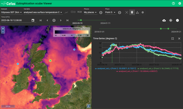
Task: Jump to first time step
Action: click(x=41, y=20)
